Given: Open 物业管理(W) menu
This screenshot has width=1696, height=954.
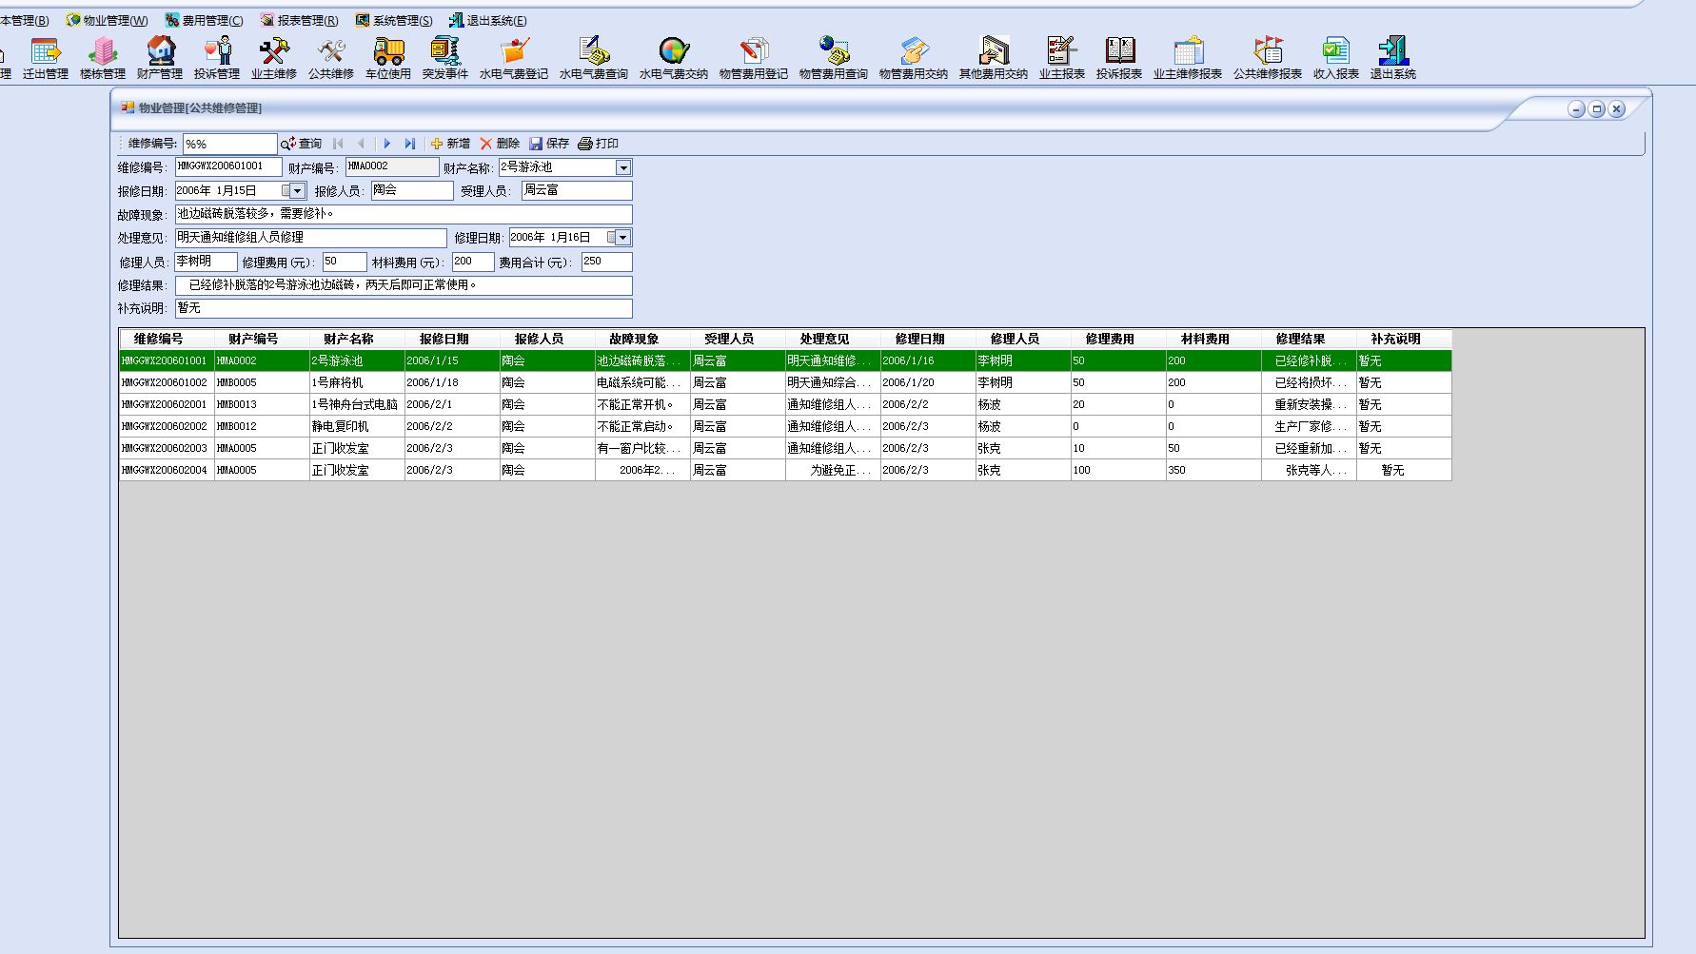Looking at the screenshot, I should pyautogui.click(x=107, y=20).
